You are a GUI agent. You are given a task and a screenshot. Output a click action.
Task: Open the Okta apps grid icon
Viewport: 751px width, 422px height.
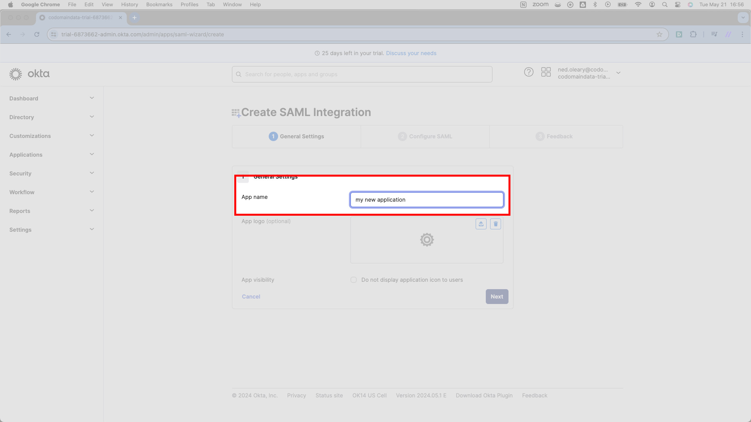546,72
